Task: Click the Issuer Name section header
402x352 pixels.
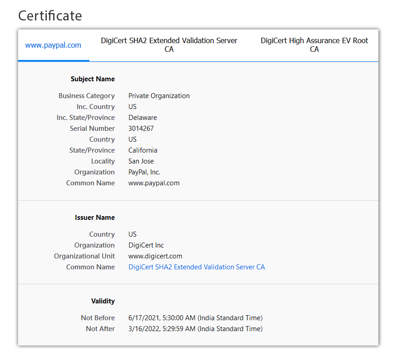Action: (x=95, y=218)
